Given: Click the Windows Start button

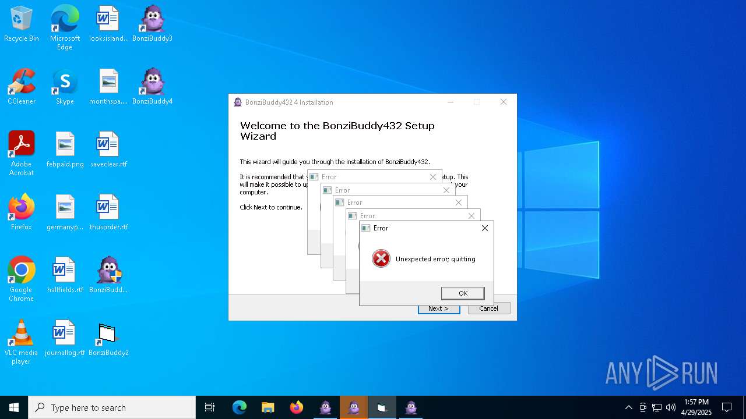Looking at the screenshot, I should (14, 407).
